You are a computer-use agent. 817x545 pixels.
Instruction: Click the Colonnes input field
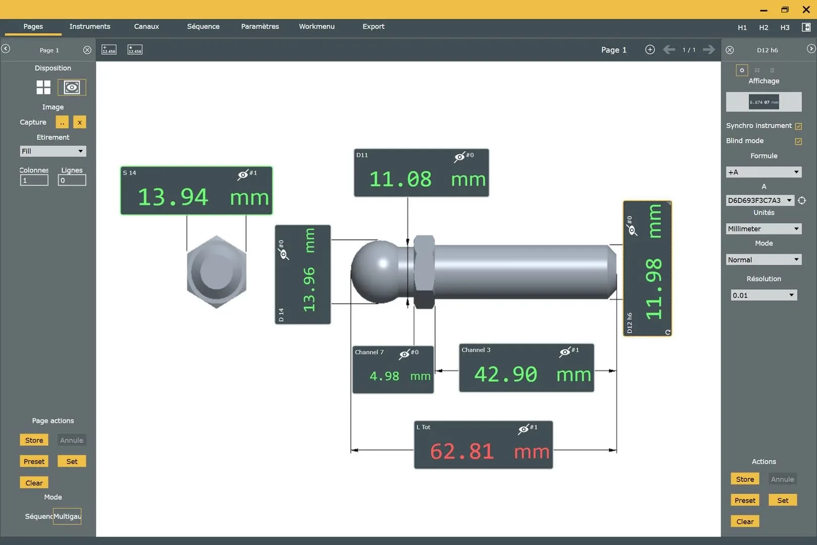pos(34,180)
